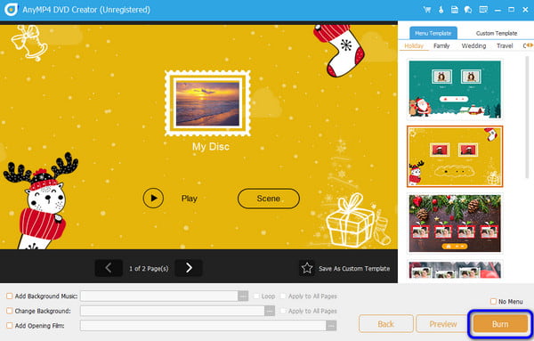
Task: Go to the next menu page arrow
Action: coord(189,268)
